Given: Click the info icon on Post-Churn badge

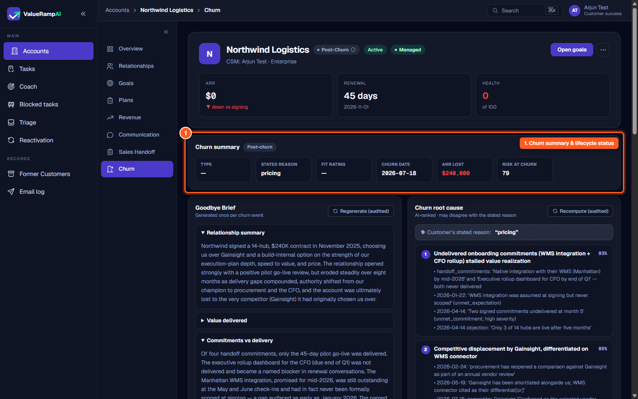Looking at the screenshot, I should pos(353,50).
